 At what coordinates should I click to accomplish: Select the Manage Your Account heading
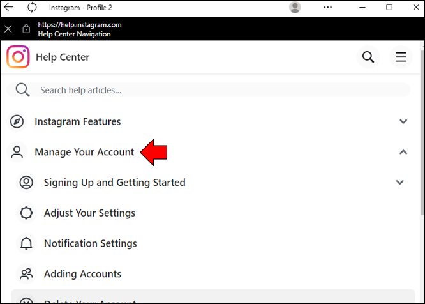[84, 152]
